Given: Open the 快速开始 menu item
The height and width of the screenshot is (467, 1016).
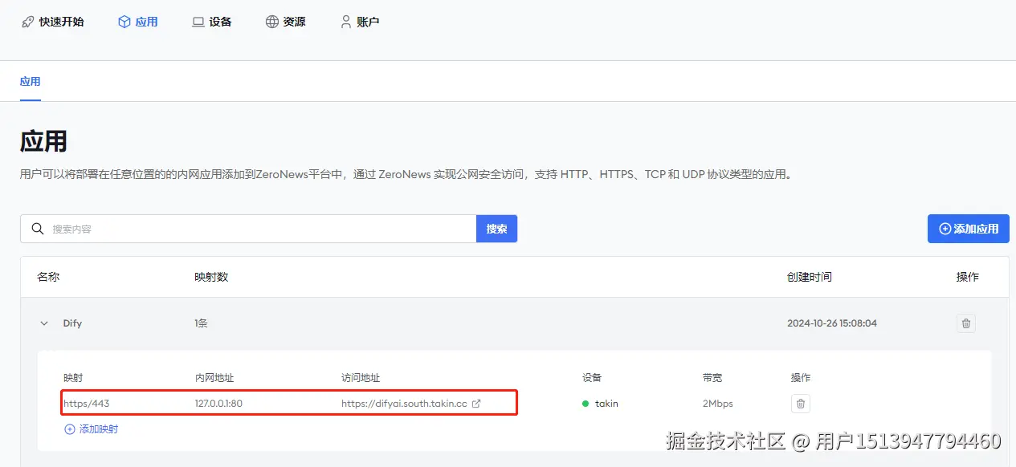Looking at the screenshot, I should tap(52, 22).
